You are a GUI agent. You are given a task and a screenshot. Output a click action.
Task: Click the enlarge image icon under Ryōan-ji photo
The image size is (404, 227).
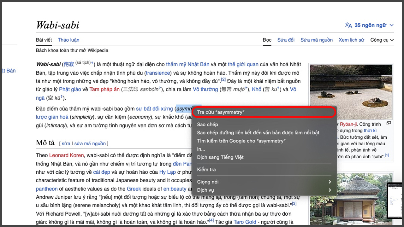tap(389, 123)
